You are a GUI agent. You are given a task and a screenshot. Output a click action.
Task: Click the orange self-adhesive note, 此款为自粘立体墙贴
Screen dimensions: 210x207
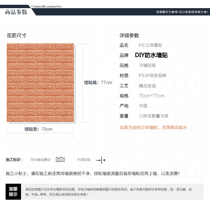click(153, 128)
